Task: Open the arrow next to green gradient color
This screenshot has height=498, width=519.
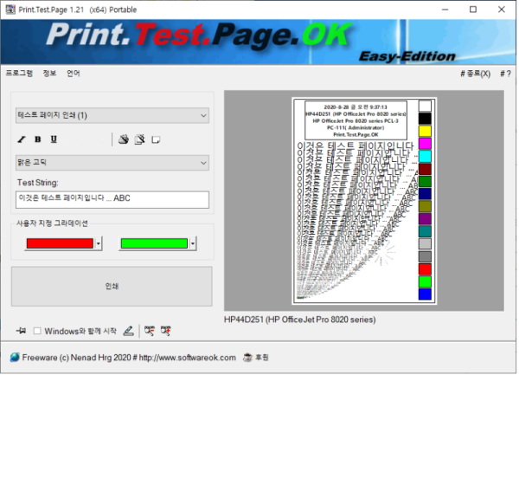Action: click(x=193, y=243)
